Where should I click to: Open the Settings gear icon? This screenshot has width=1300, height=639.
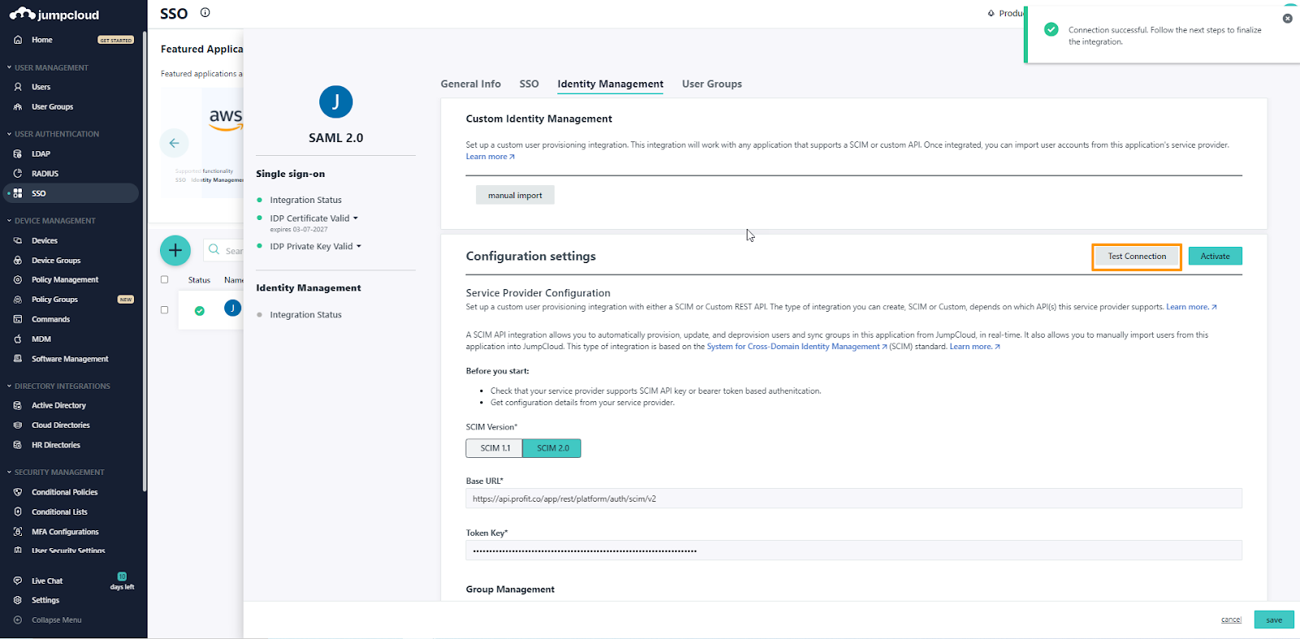18,601
